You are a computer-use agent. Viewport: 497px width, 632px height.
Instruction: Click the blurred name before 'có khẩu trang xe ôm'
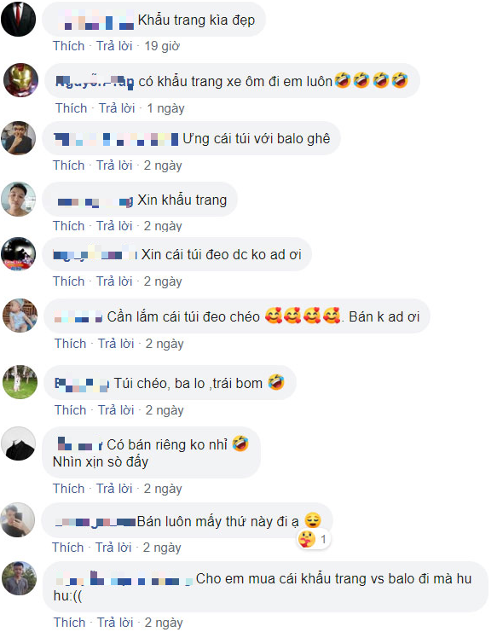pos(95,81)
